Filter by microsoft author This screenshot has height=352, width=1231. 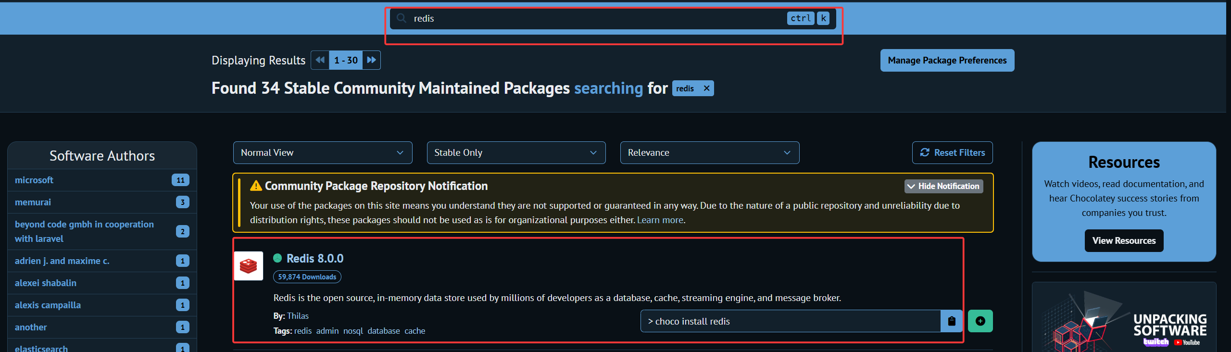click(x=34, y=180)
